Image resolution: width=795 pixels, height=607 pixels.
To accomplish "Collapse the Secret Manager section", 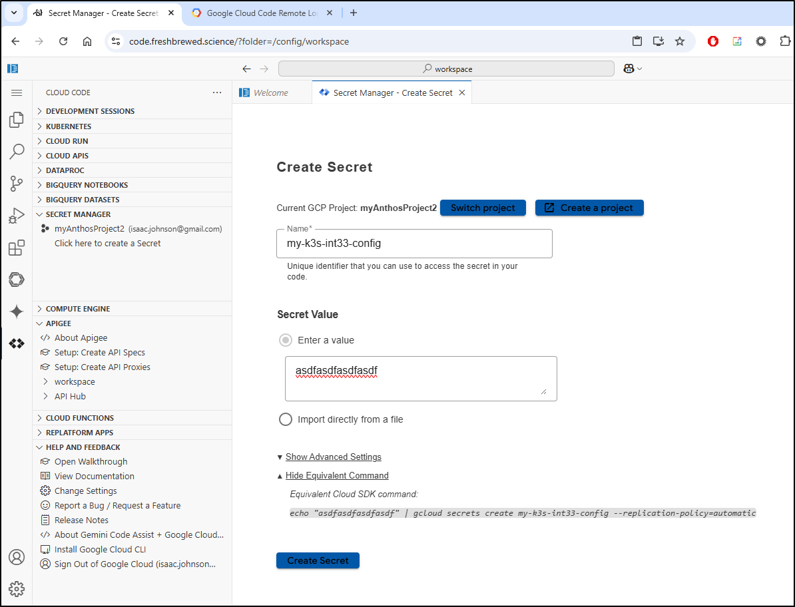I will coord(132,214).
